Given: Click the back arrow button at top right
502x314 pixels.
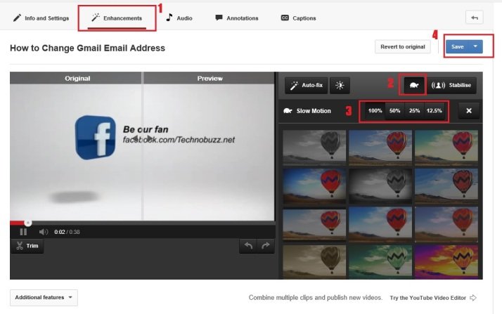Looking at the screenshot, I should (474, 18).
